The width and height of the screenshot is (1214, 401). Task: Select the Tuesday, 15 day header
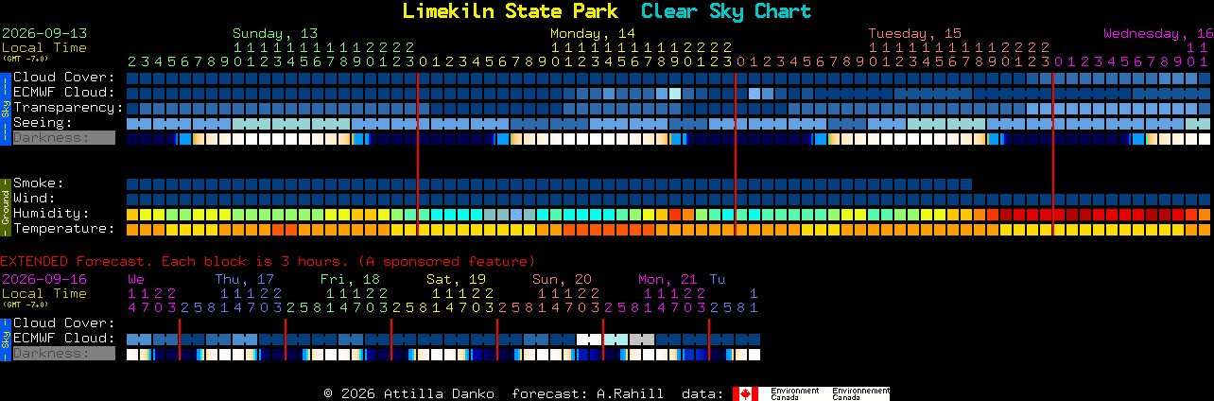[915, 33]
